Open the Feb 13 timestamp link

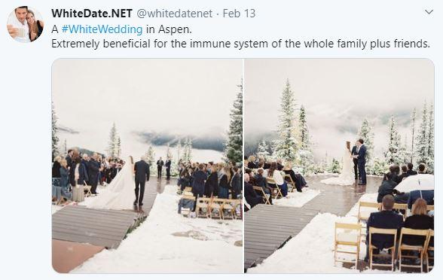239,14
